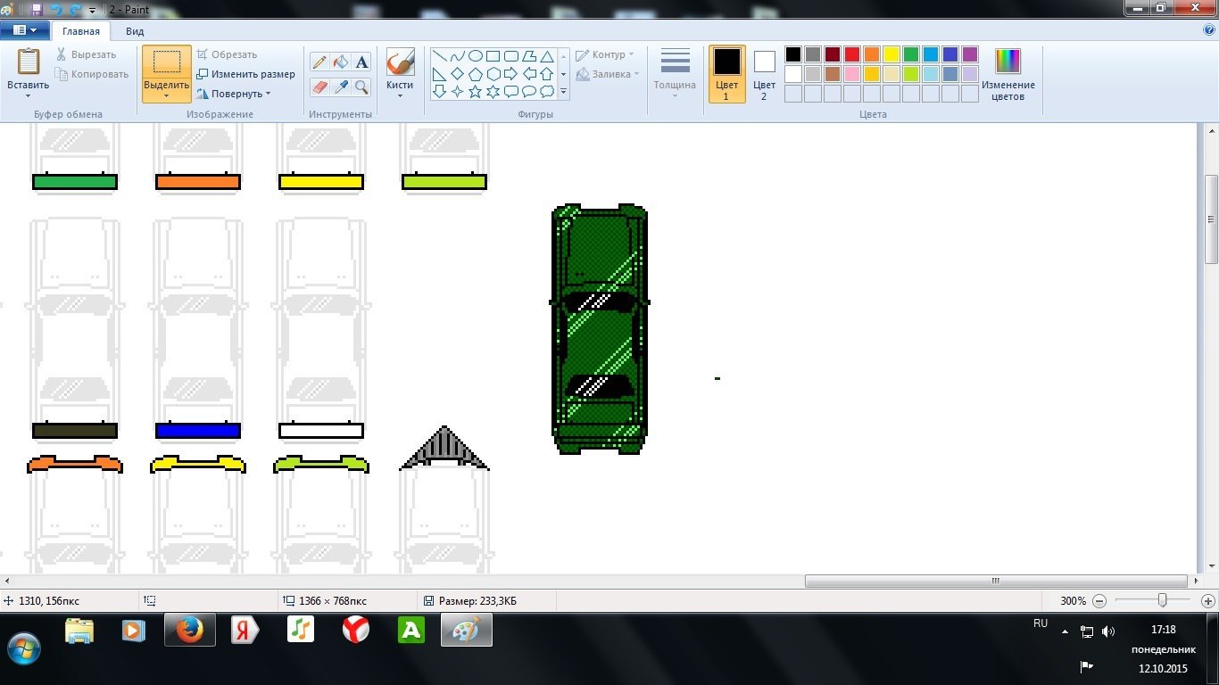The width and height of the screenshot is (1219, 685).
Task: Open the Customize Quick Access Toolbar dropdown
Action: click(x=92, y=11)
